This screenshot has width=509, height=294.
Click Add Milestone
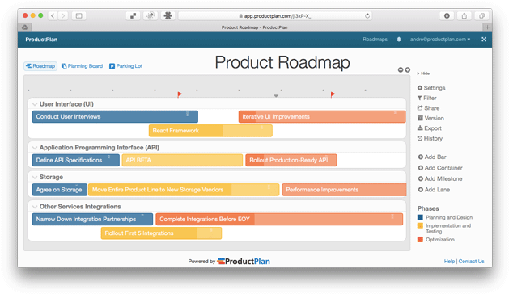tap(440, 178)
